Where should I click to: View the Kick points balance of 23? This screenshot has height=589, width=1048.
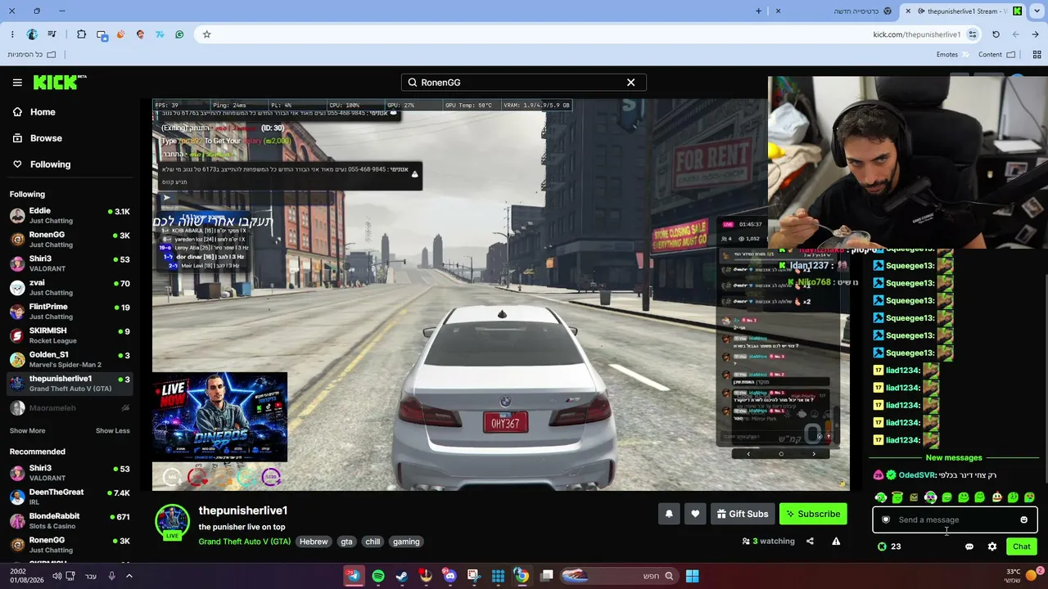(x=889, y=546)
